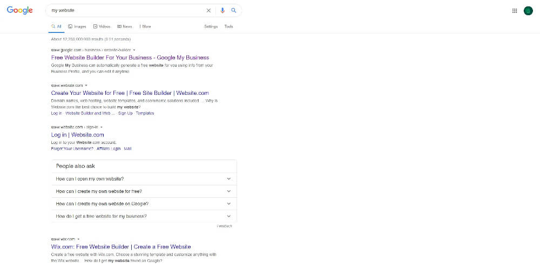Viewport: 540px width, 270px height.
Task: Click the 'Mail' sitelink
Action: click(x=128, y=149)
